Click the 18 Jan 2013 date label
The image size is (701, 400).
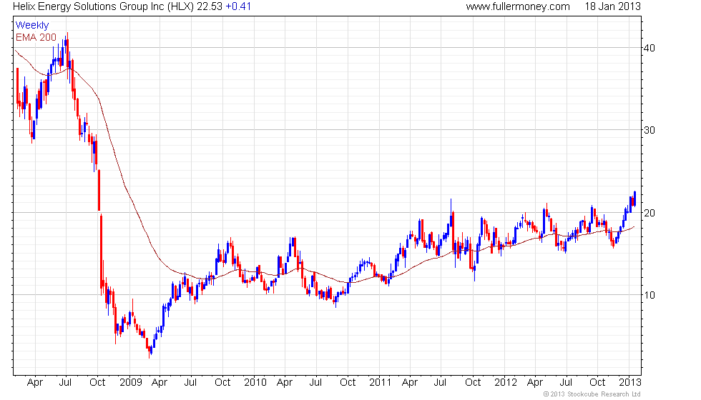coord(613,7)
